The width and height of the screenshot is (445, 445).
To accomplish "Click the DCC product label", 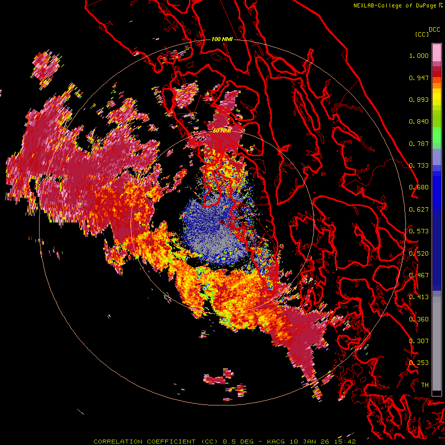I will [434, 30].
